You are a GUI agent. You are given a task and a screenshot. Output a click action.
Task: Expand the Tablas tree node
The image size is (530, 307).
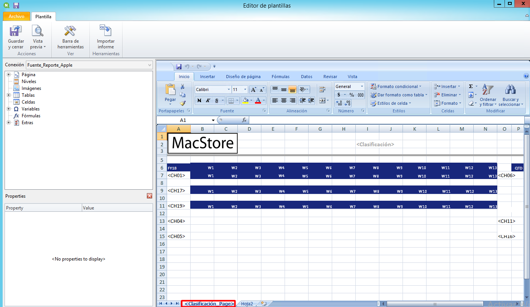tap(8, 95)
